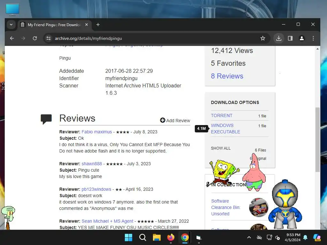Click the 12,412 Views text
This screenshot has height=245, width=327.
(232, 51)
